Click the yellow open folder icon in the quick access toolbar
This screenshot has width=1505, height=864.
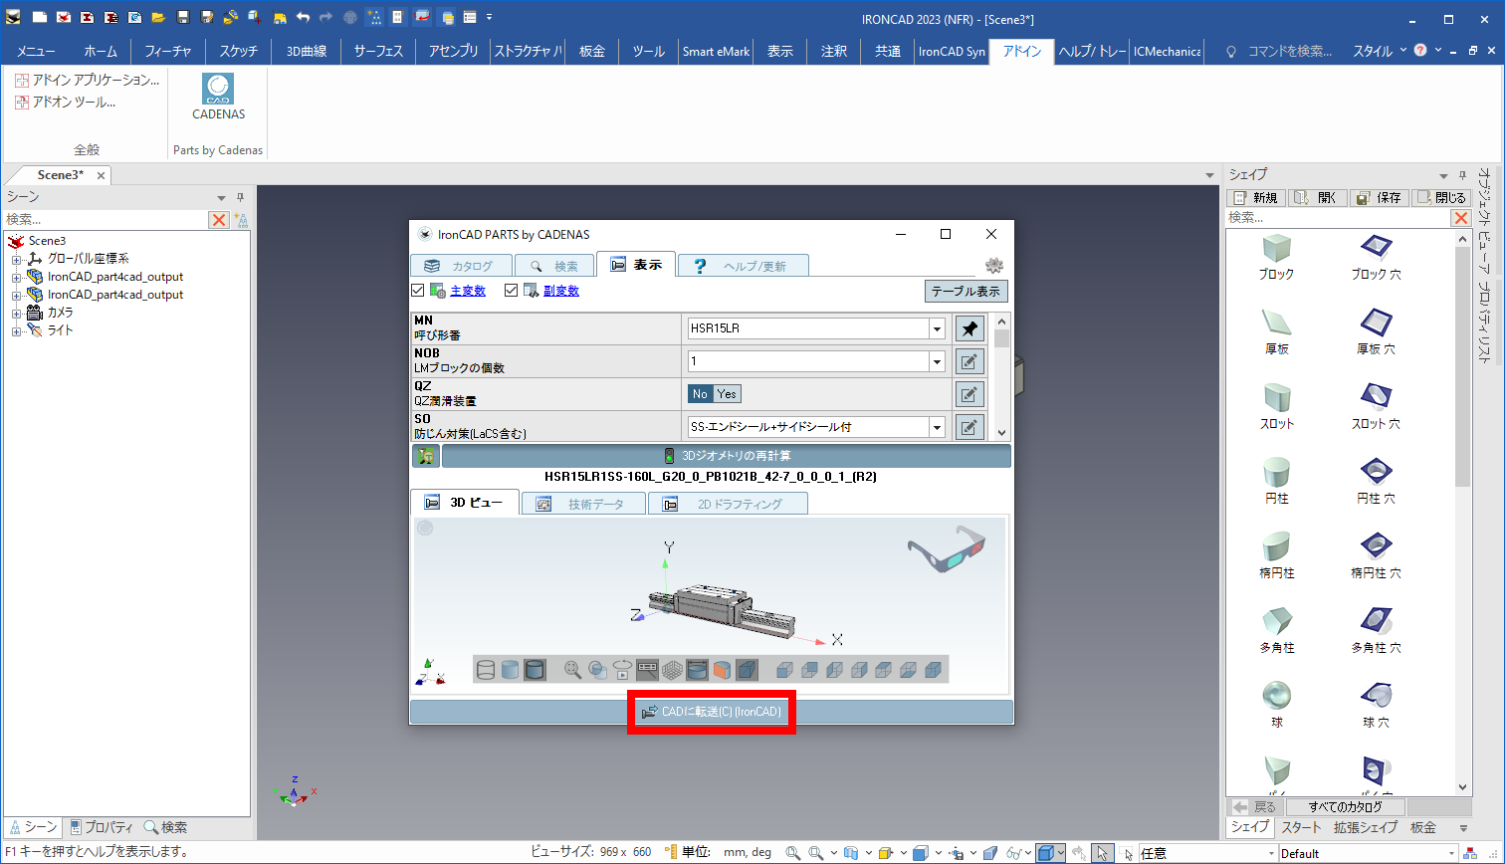click(x=157, y=17)
